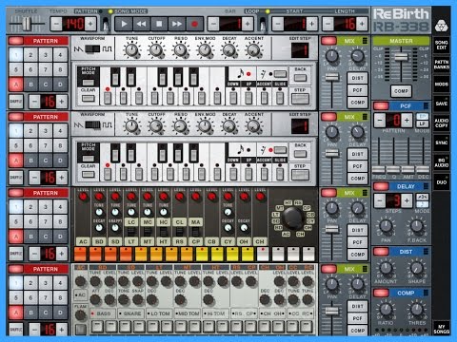This screenshot has width=457, height=342.
Task: Click first synth Clear button
Action: point(88,98)
